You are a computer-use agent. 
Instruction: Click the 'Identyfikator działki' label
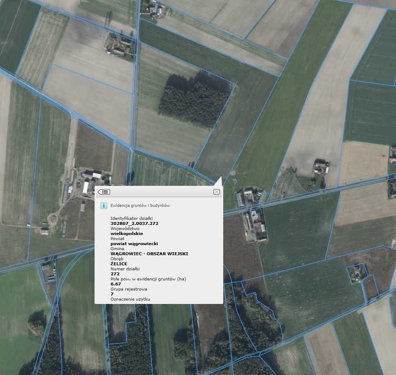132,219
